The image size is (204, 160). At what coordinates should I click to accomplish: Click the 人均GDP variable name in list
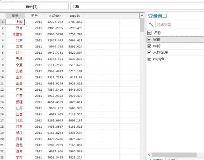[160, 52]
